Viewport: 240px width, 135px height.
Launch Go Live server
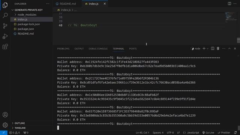click(x=208, y=133)
